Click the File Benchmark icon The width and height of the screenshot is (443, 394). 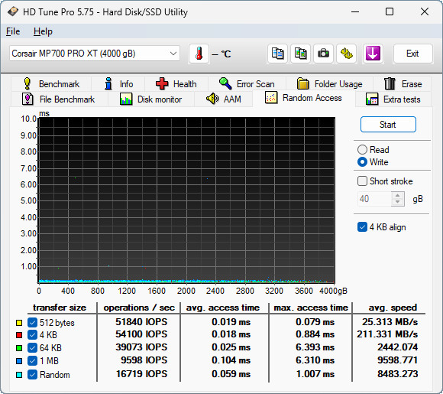(27, 99)
